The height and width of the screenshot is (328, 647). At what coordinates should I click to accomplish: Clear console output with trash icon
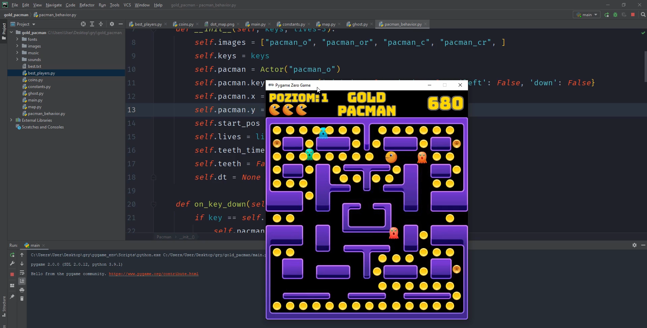coord(22,299)
